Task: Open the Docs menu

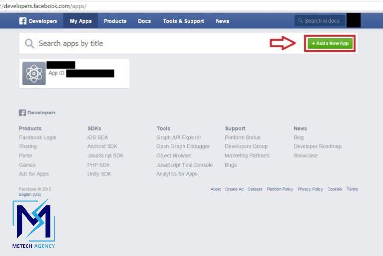Action: pos(144,21)
